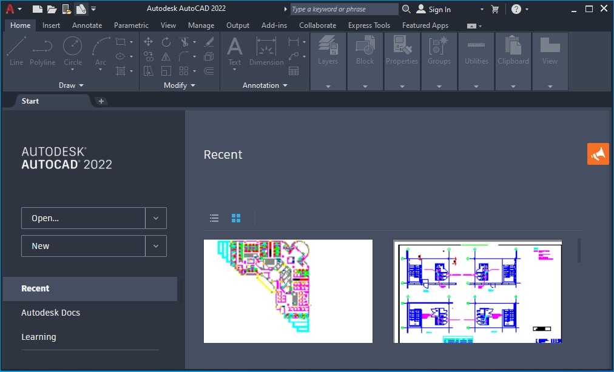The image size is (614, 372).
Task: Select the Polyline tool
Action: (42, 51)
